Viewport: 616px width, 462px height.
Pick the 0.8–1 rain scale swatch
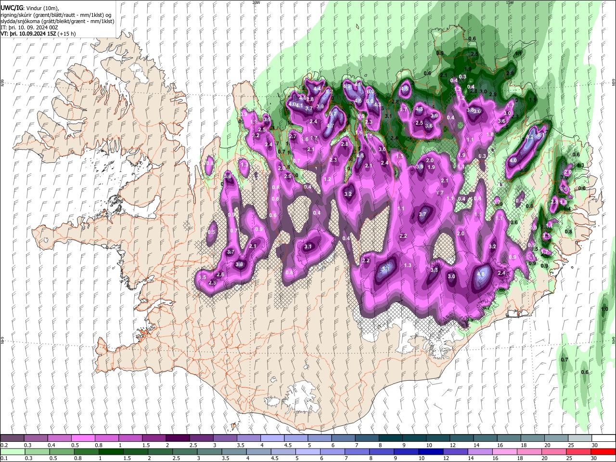tap(86, 451)
